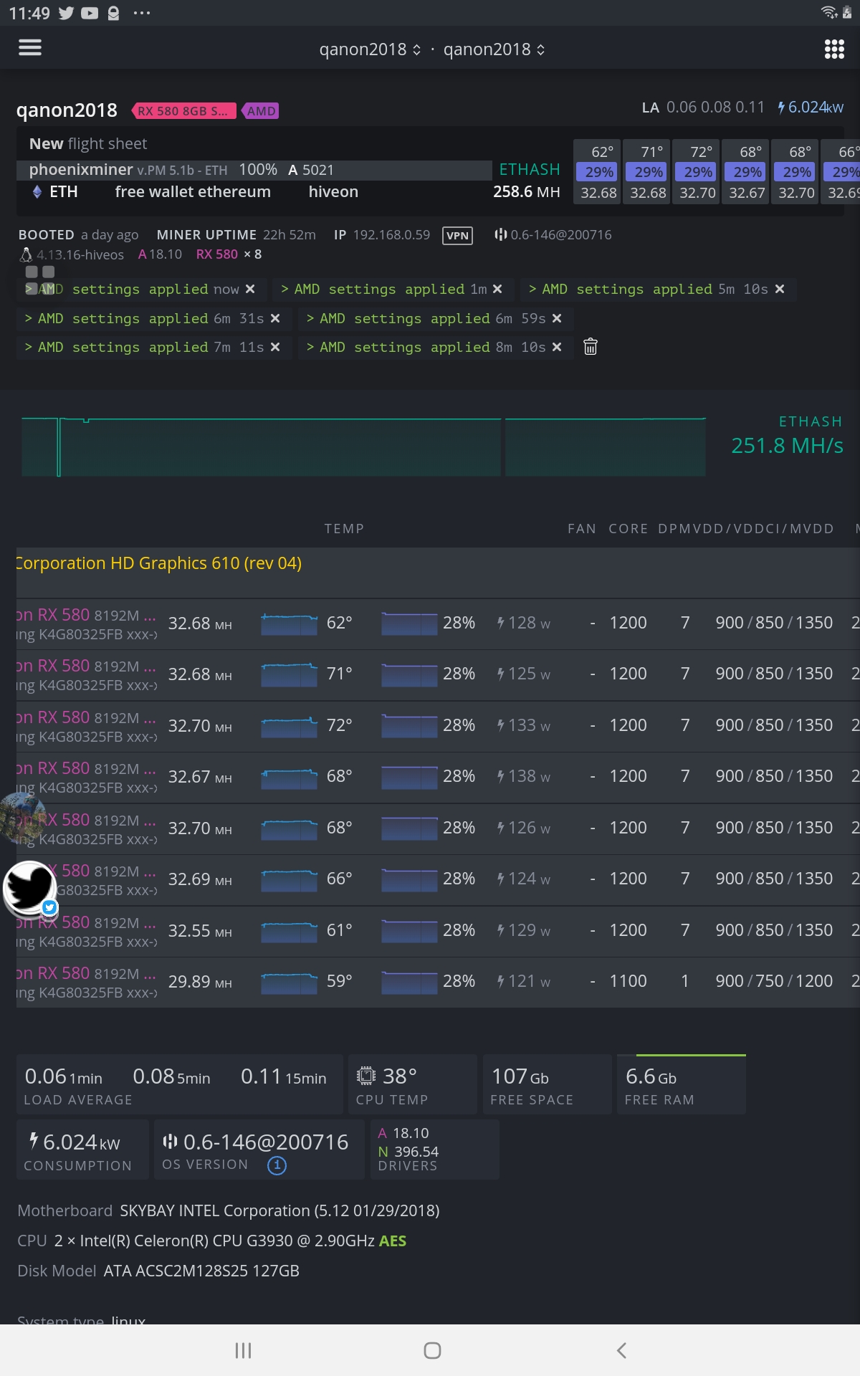Viewport: 860px width, 1376px height.
Task: Open the floating Twitter chat bubble
Action: [30, 888]
